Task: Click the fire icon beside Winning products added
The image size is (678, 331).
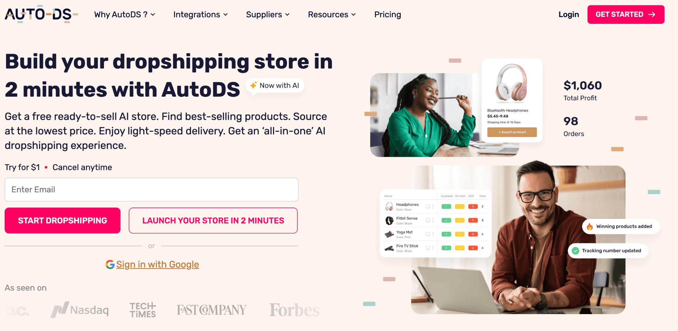Action: (590, 226)
